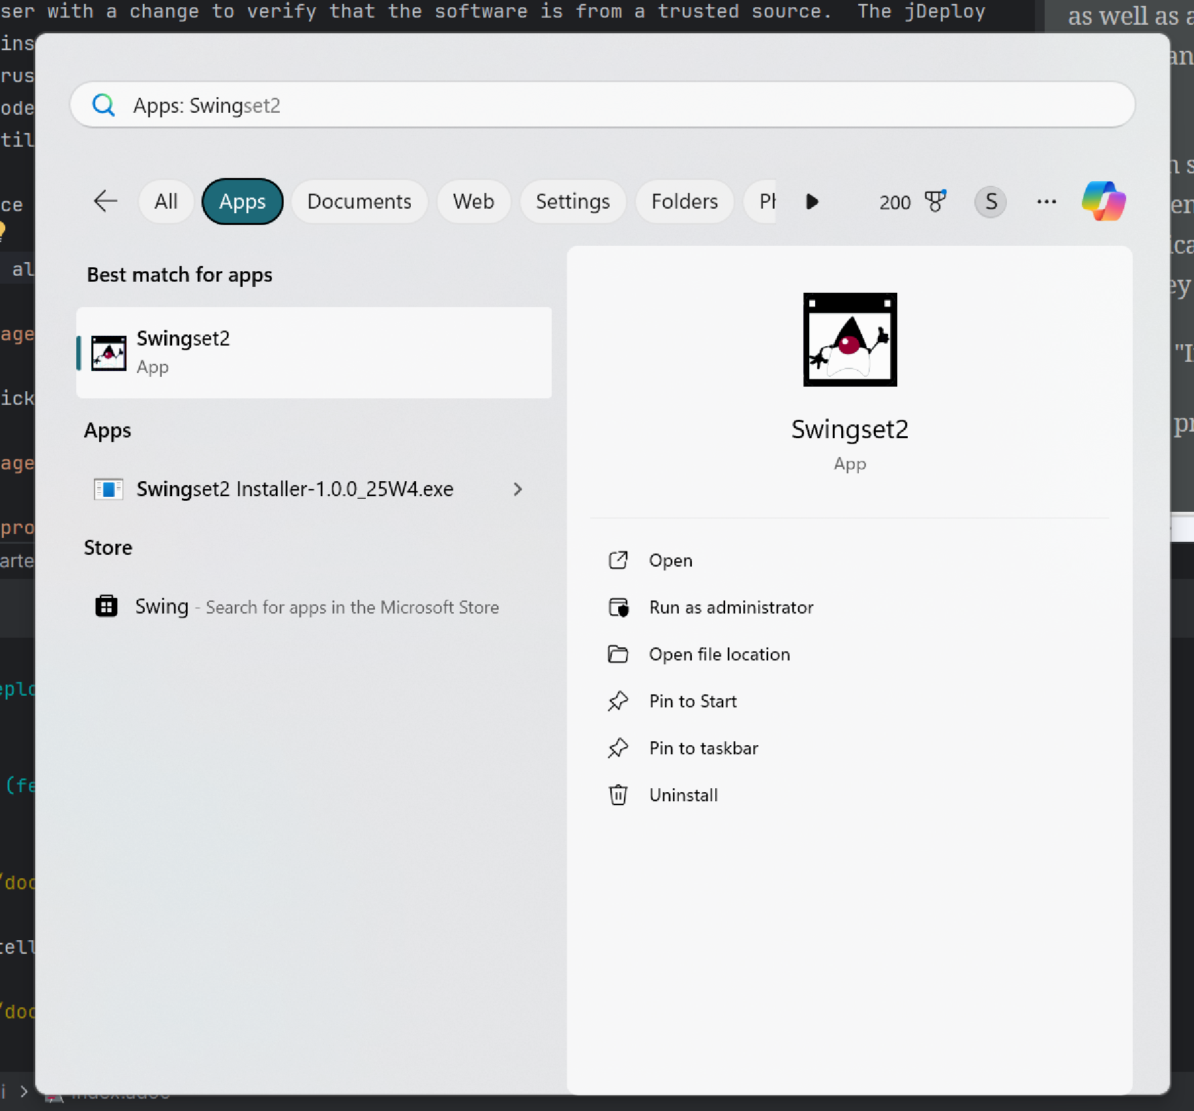The width and height of the screenshot is (1194, 1111).
Task: Click inside the search input field
Action: [x=456, y=104]
